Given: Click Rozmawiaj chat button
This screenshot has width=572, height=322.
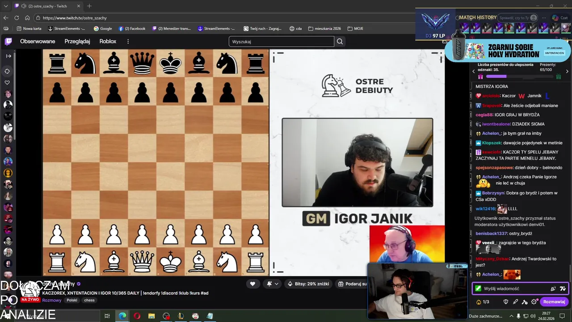Looking at the screenshot, I should click(x=554, y=302).
